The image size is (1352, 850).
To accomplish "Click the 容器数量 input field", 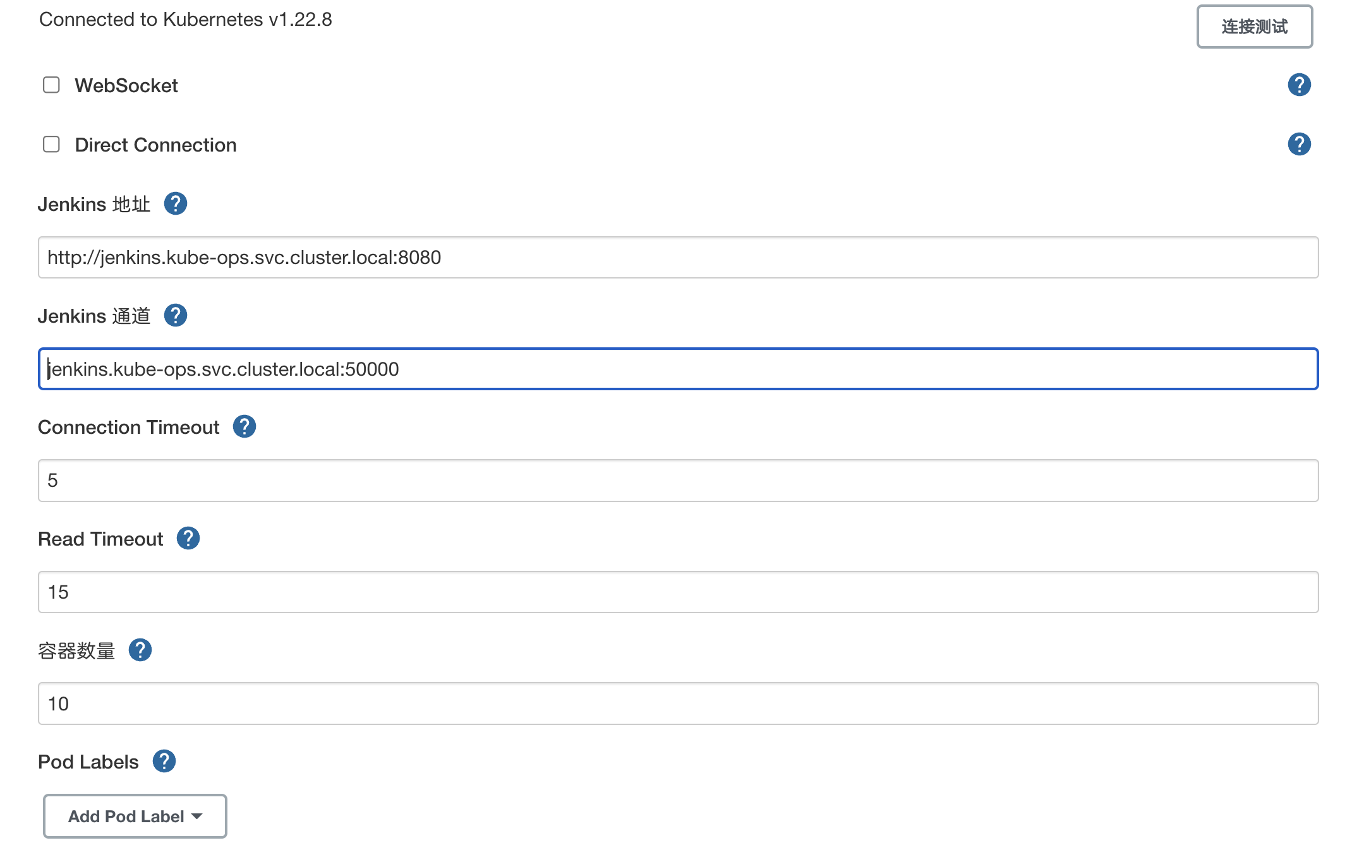I will click(677, 703).
